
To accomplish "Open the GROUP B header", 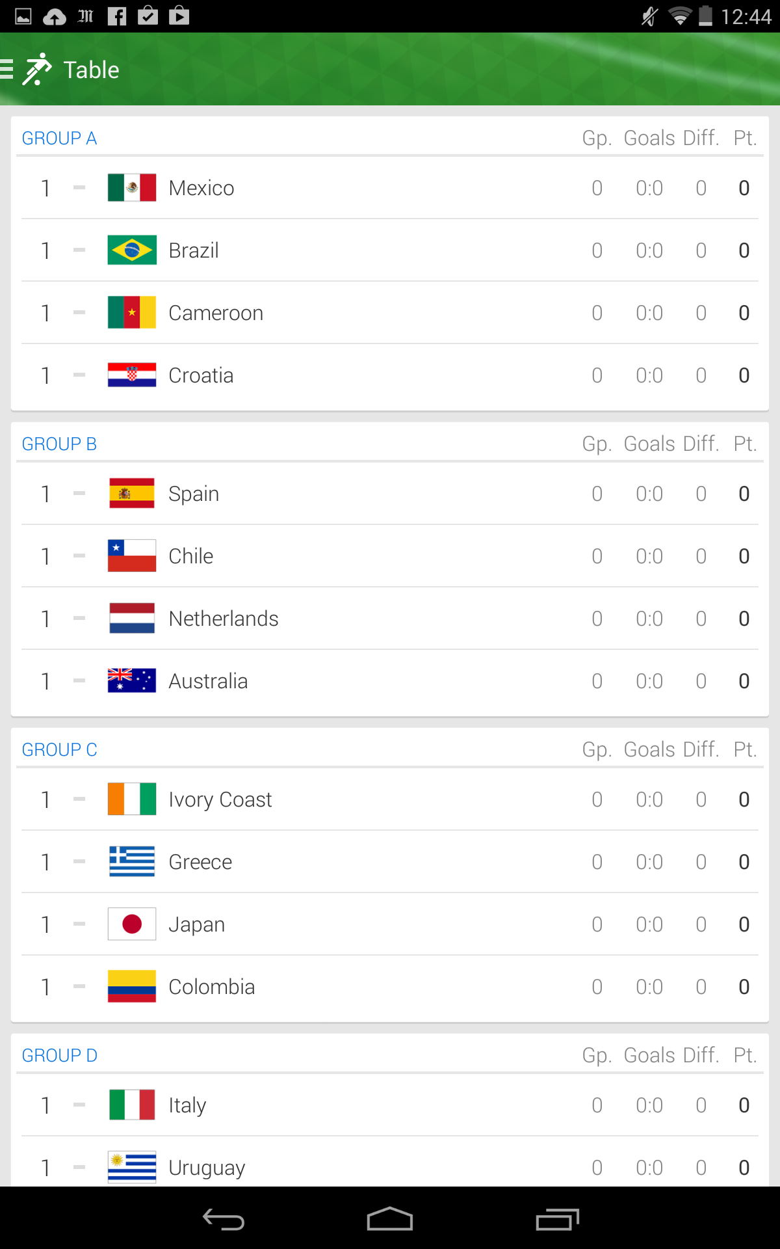I will 59,444.
